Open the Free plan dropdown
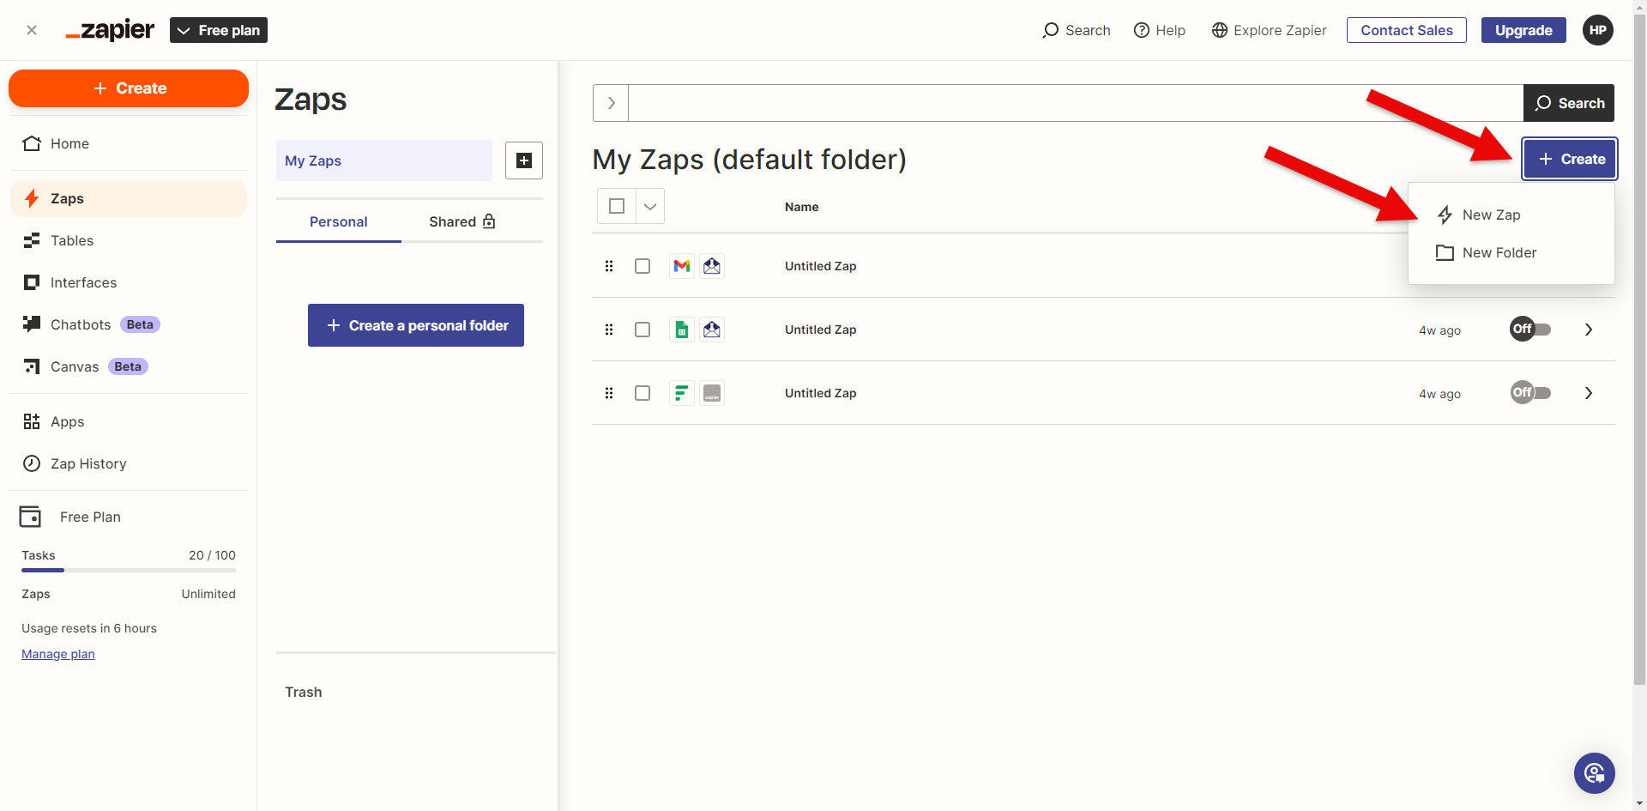 [x=219, y=30]
